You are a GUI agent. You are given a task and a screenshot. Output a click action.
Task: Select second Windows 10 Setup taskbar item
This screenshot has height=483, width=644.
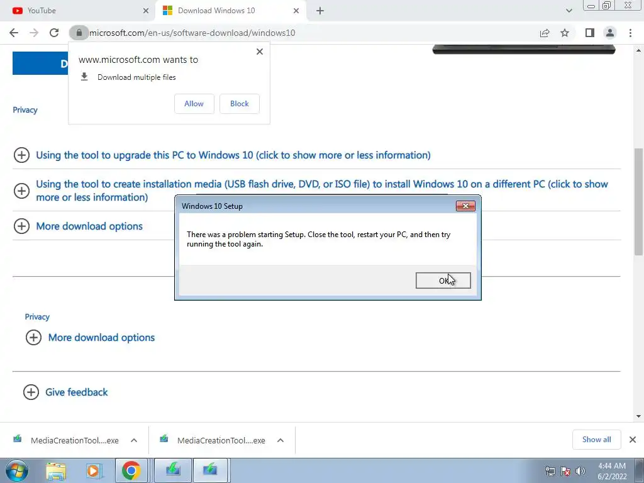[x=210, y=470]
